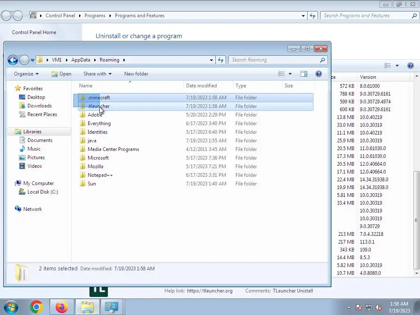Open Firefox from the taskbar

click(x=62, y=307)
